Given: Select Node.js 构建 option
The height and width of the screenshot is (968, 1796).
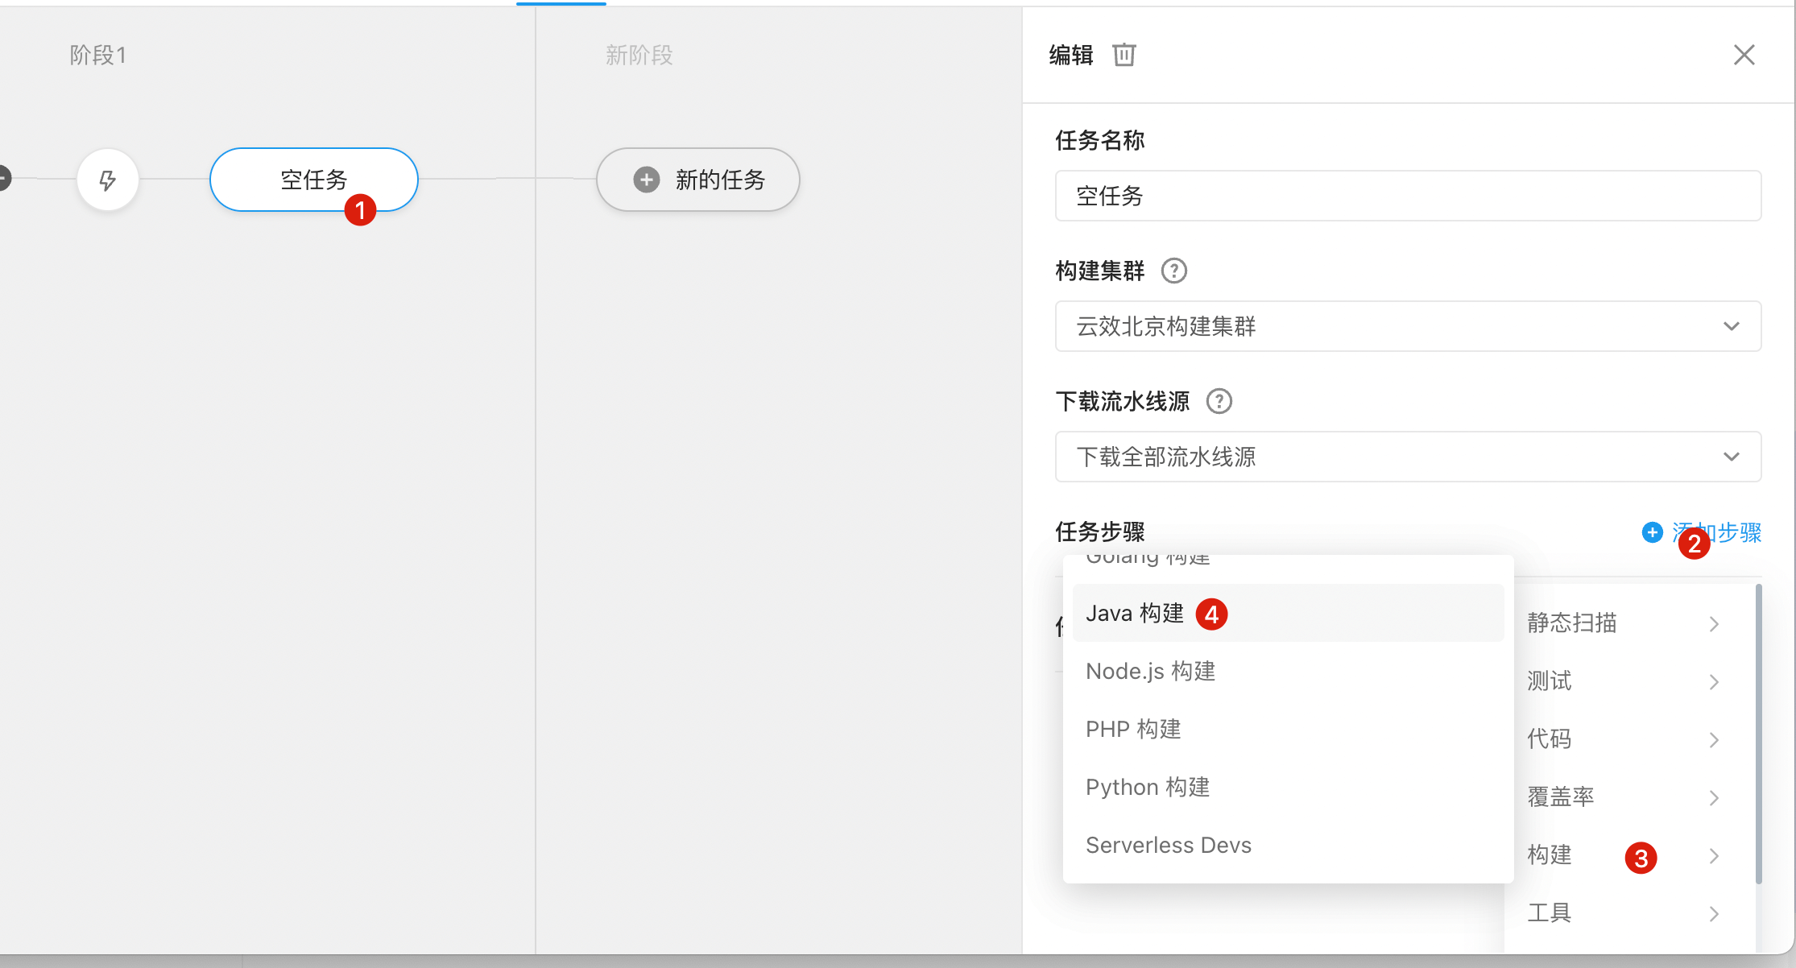Looking at the screenshot, I should 1150,672.
